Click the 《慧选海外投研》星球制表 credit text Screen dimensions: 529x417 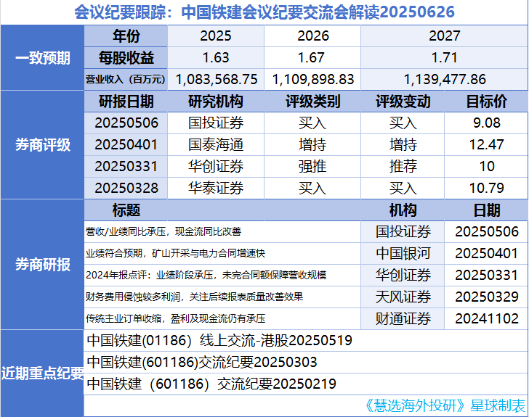[x=445, y=405]
